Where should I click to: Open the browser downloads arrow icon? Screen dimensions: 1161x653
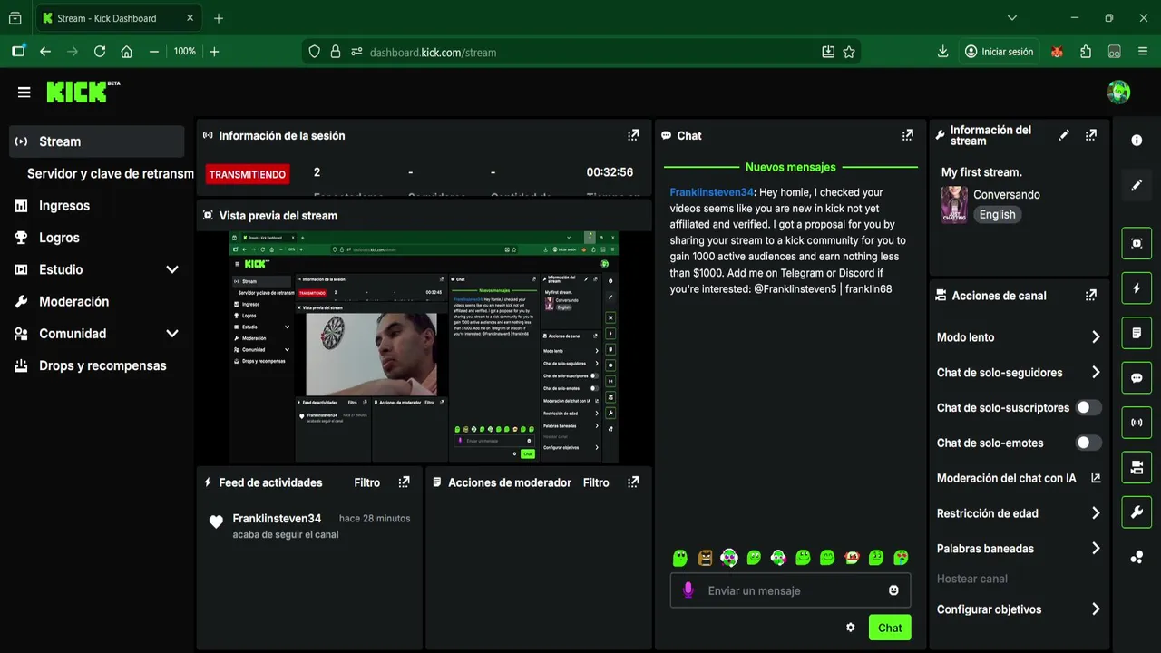tap(943, 52)
